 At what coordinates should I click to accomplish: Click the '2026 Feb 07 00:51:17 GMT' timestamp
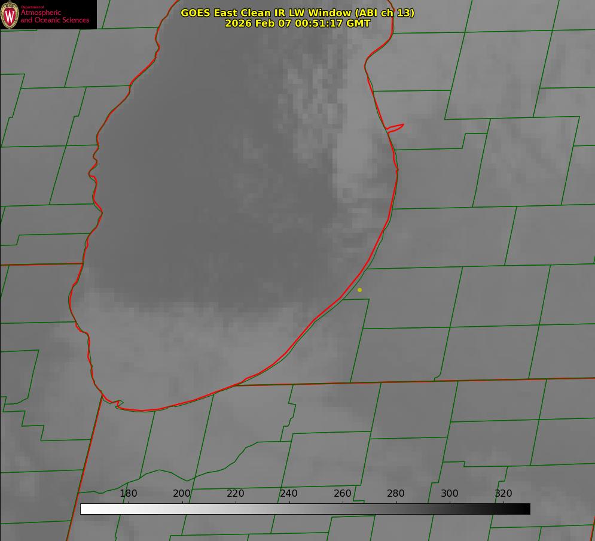[x=298, y=23]
